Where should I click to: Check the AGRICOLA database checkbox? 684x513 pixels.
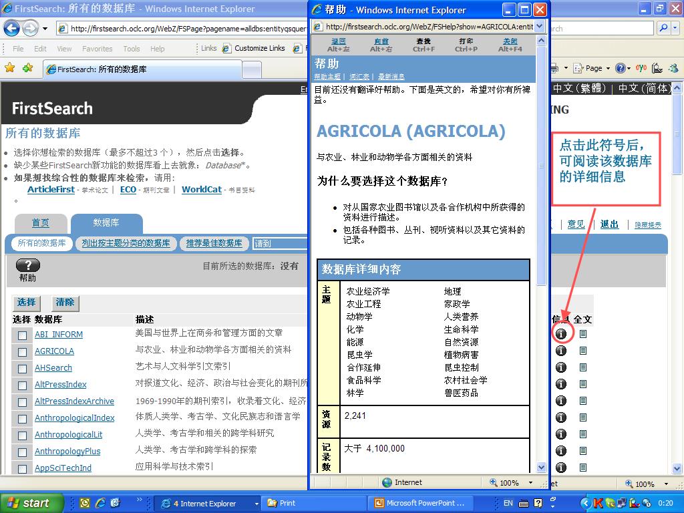pyautogui.click(x=22, y=352)
